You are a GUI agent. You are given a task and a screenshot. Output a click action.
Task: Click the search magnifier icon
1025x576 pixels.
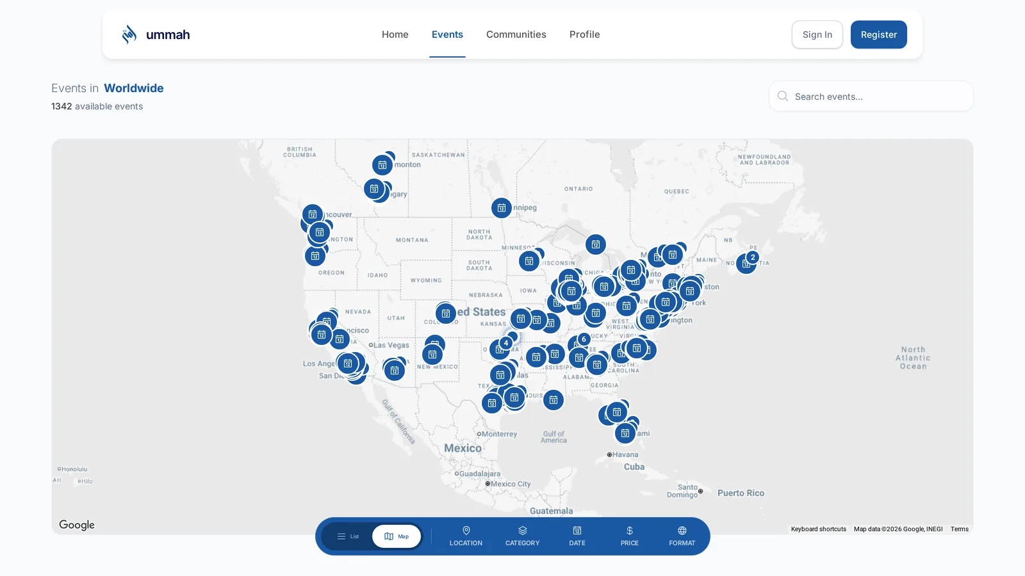[x=783, y=96]
